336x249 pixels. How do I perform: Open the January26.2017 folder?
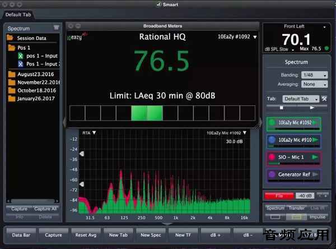[x=31, y=99]
